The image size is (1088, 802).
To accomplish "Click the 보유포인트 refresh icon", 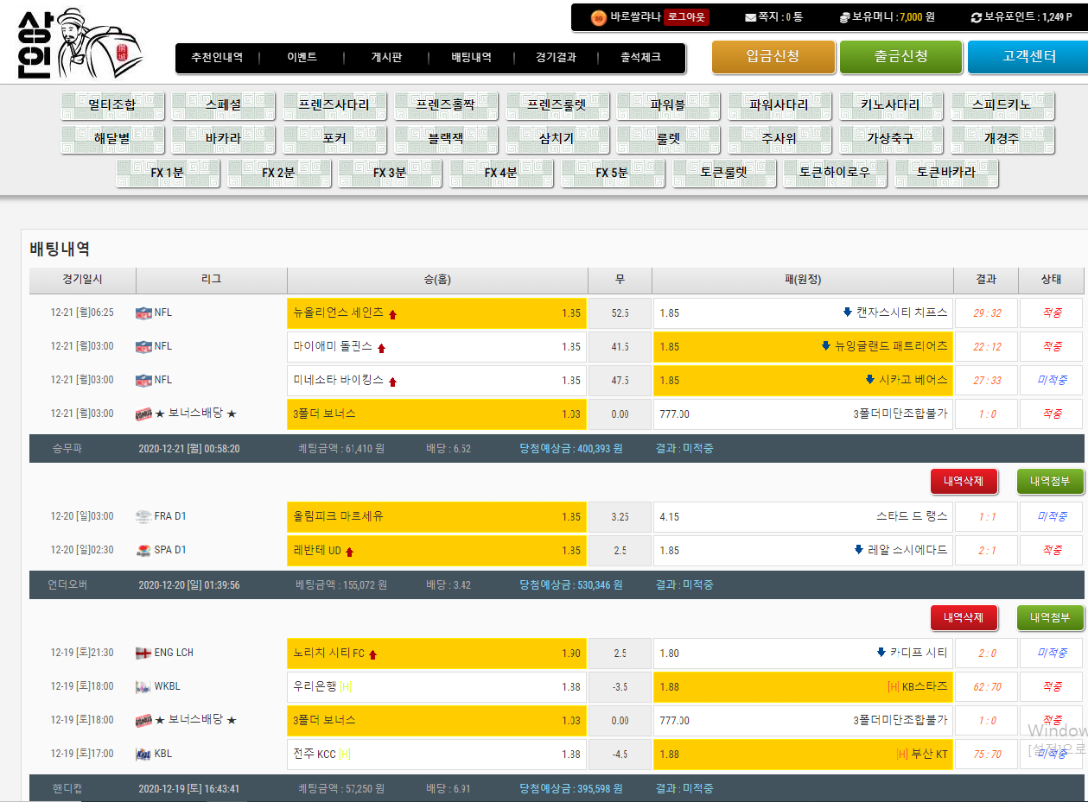I will tap(977, 17).
